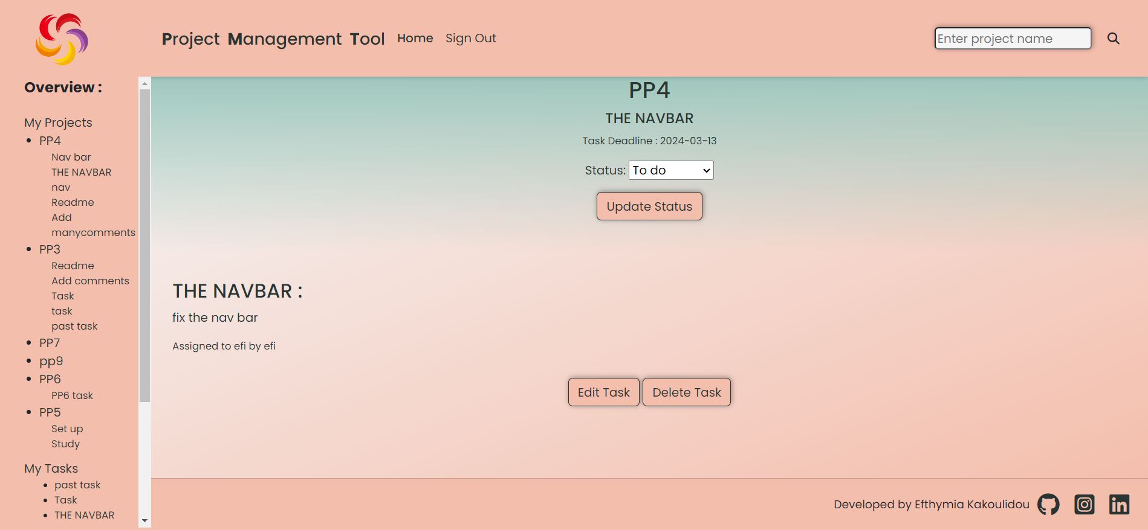The image size is (1148, 530).
Task: Click Sign Out in the navbar
Action: tap(470, 38)
